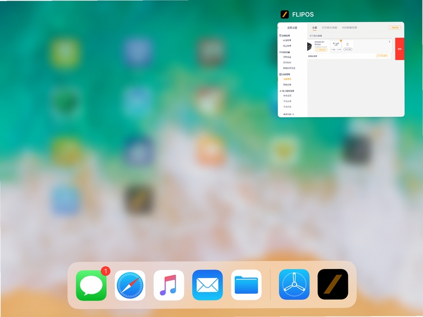Open the Messages app from the dock

click(x=91, y=285)
